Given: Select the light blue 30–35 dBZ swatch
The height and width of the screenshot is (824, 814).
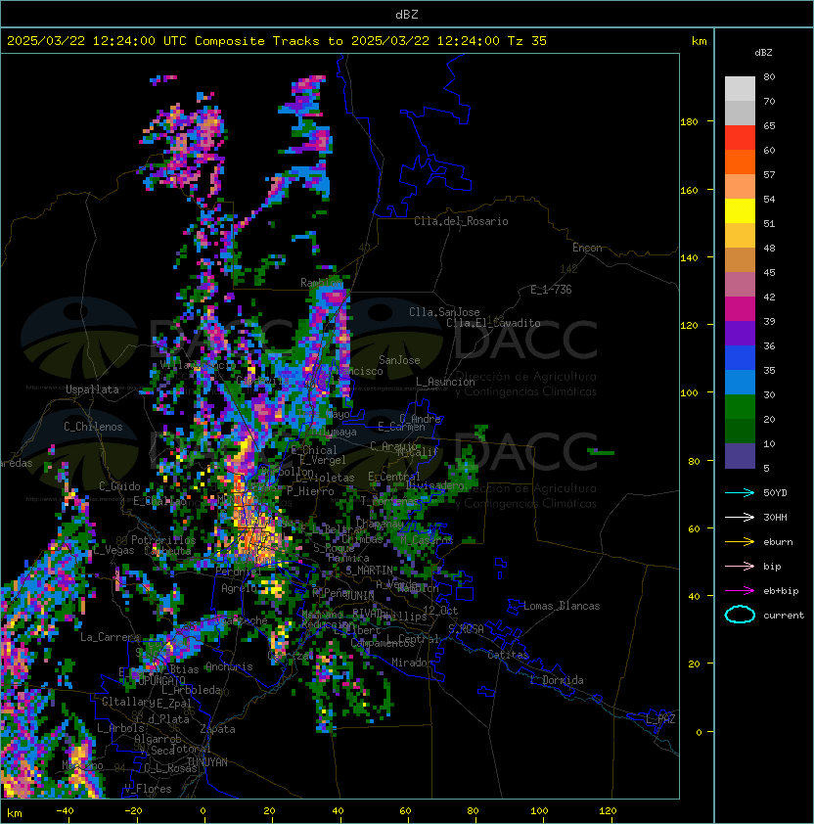Looking at the screenshot, I should point(740,382).
